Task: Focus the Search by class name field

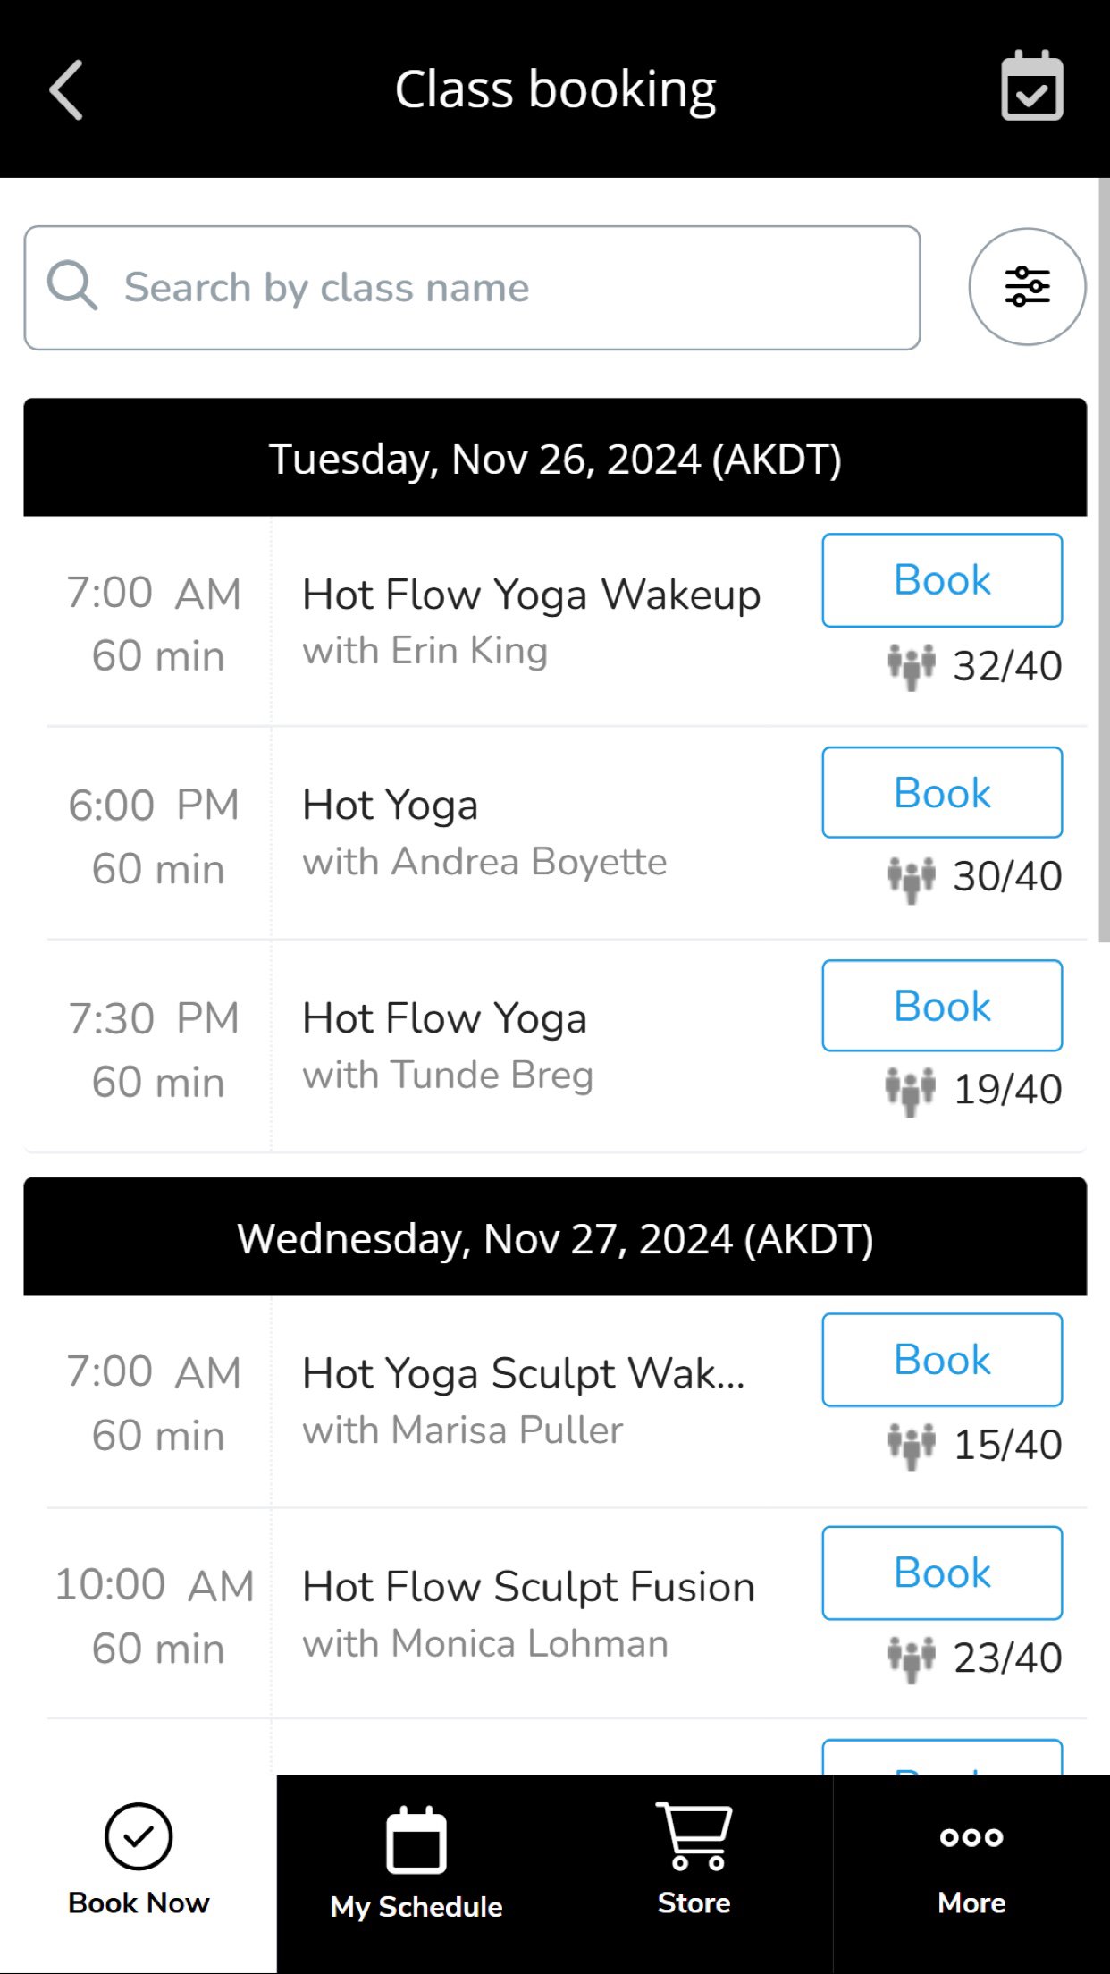Action: coord(518,288)
